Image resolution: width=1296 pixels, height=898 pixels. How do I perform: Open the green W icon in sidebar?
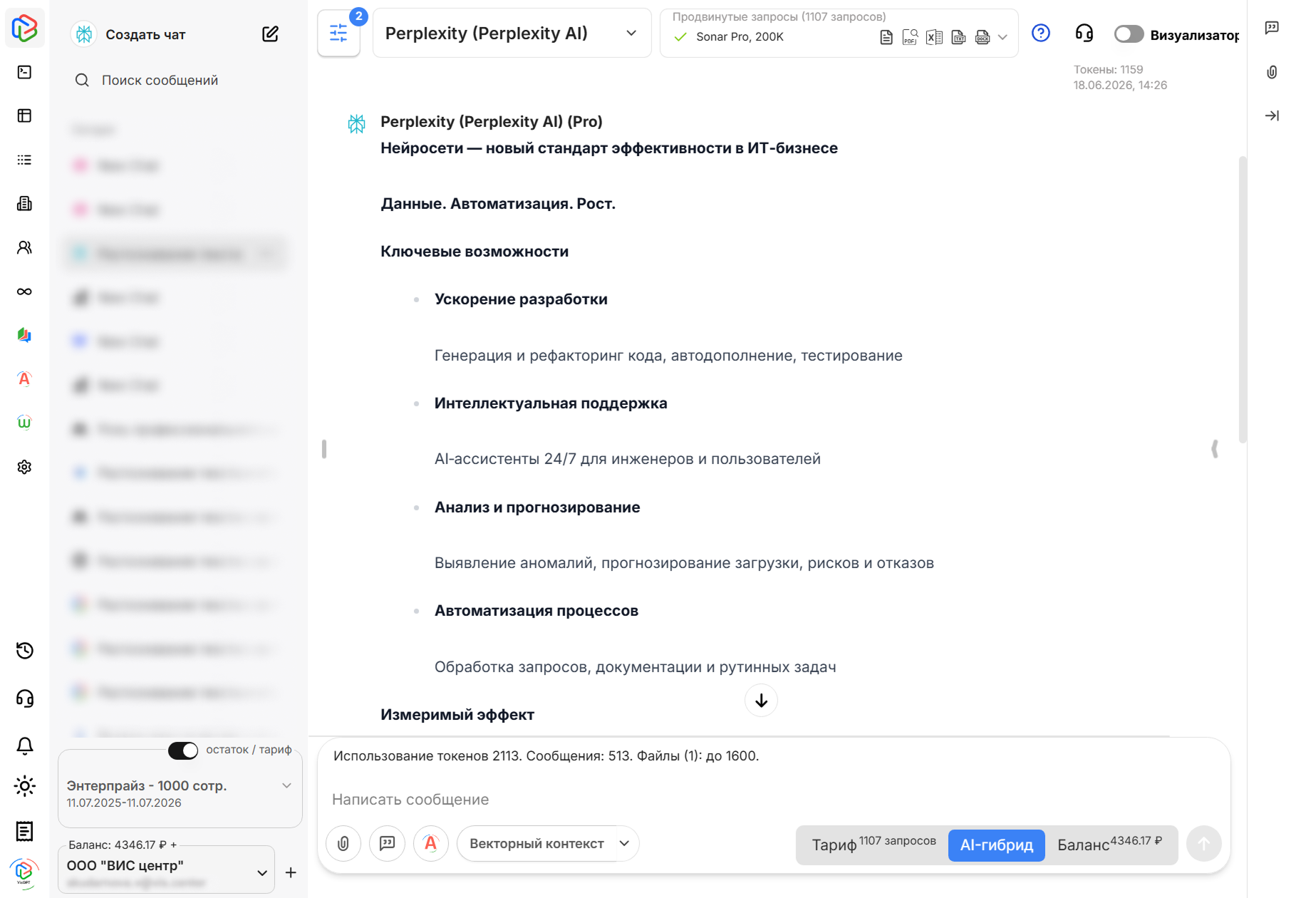[24, 423]
